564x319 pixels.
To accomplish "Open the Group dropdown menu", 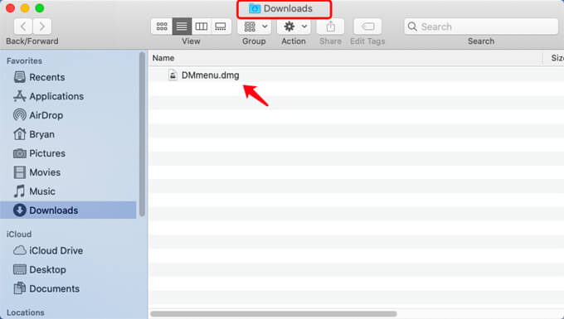I will pyautogui.click(x=255, y=27).
